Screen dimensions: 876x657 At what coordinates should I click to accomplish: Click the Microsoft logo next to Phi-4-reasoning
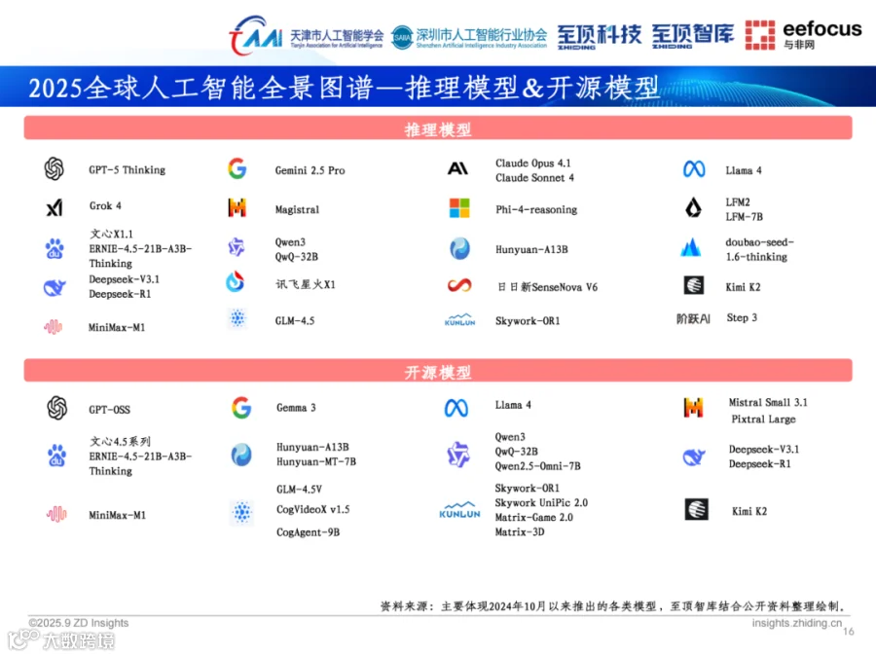point(459,208)
